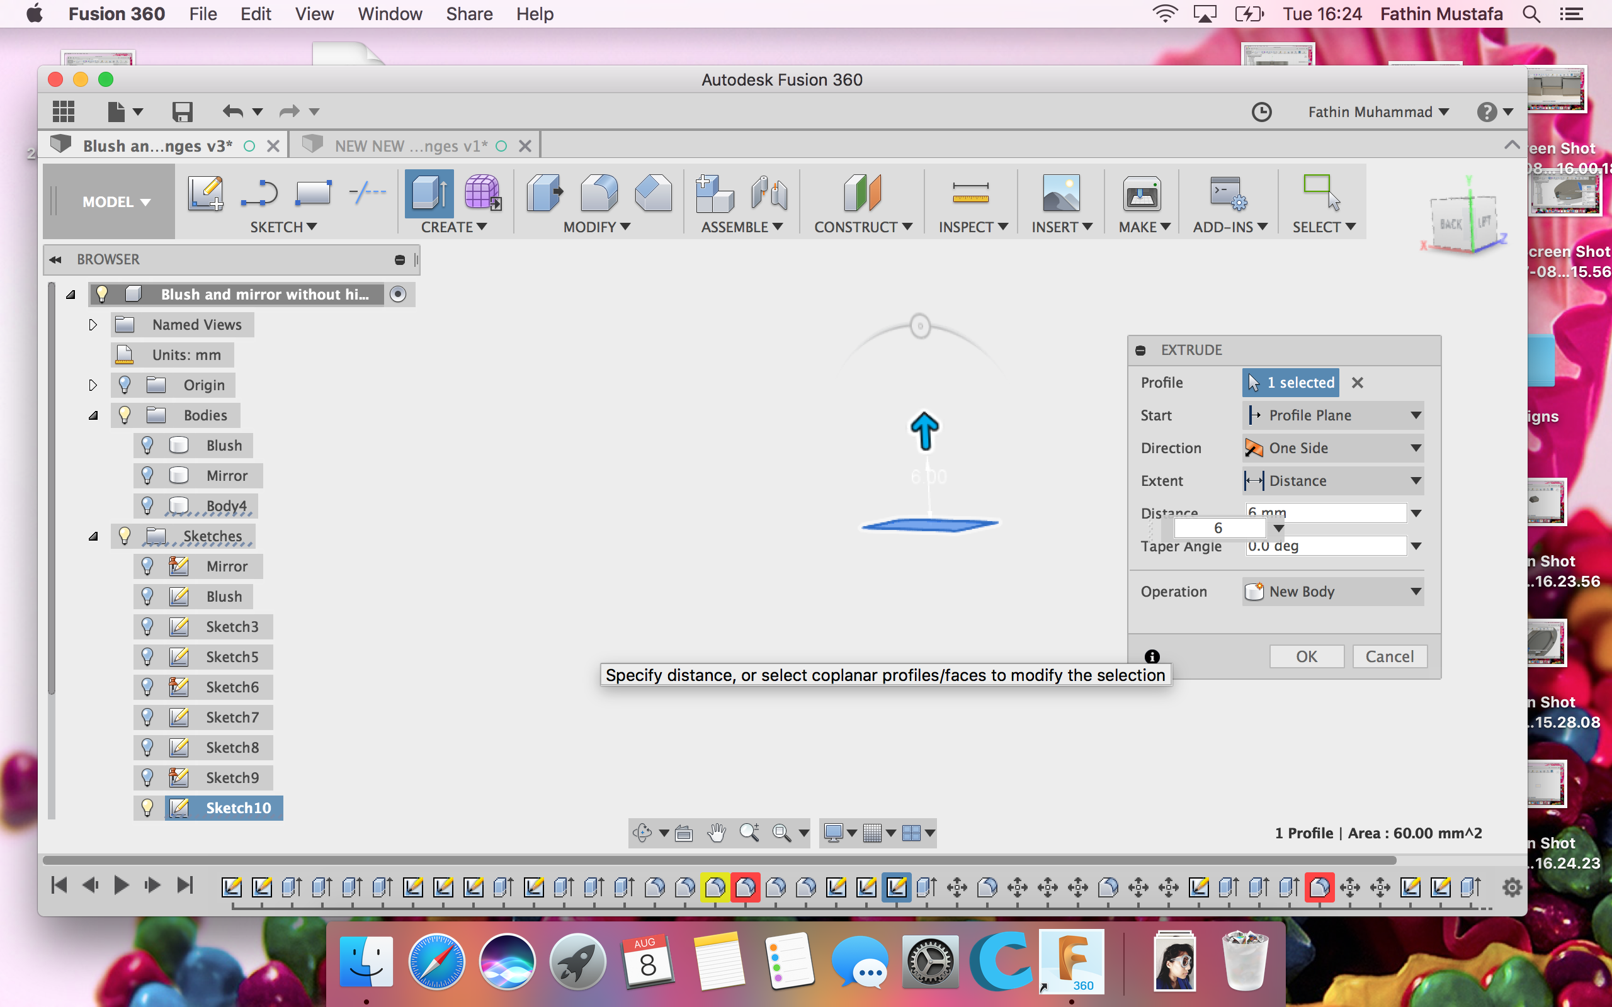Open the timeline settings gear

coord(1512,887)
